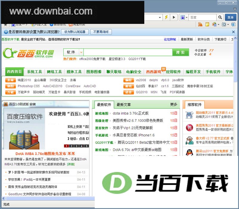Click the red 美图秀秀 icon
The image size is (239, 209).
tap(189, 127)
